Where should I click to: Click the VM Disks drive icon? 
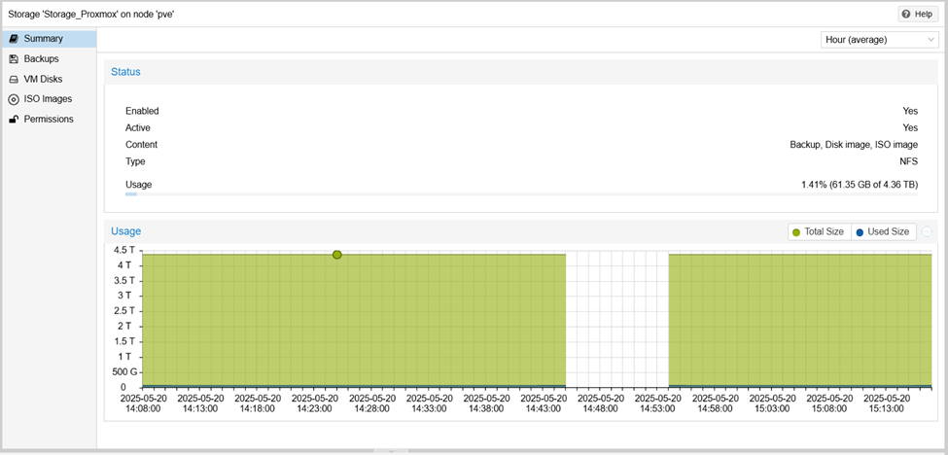point(14,80)
